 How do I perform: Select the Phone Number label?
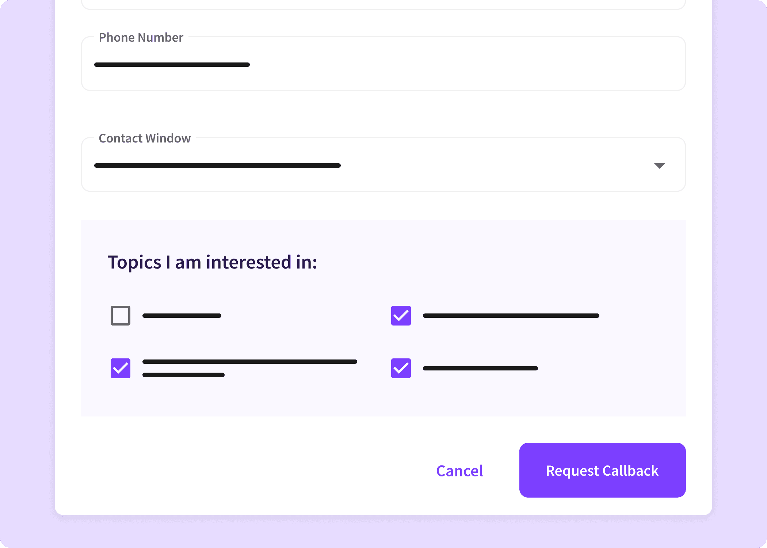click(x=141, y=37)
